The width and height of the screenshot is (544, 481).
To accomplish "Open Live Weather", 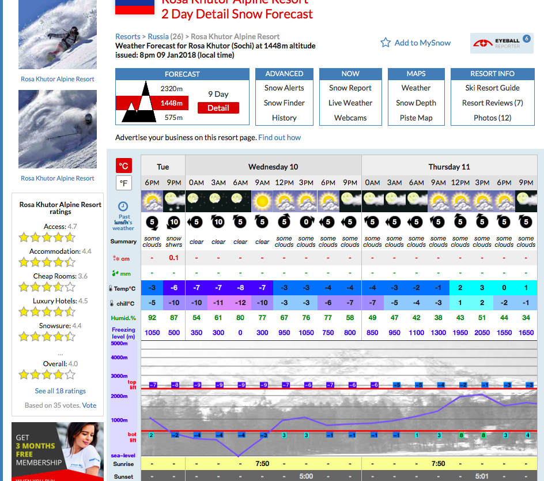I will pos(350,103).
